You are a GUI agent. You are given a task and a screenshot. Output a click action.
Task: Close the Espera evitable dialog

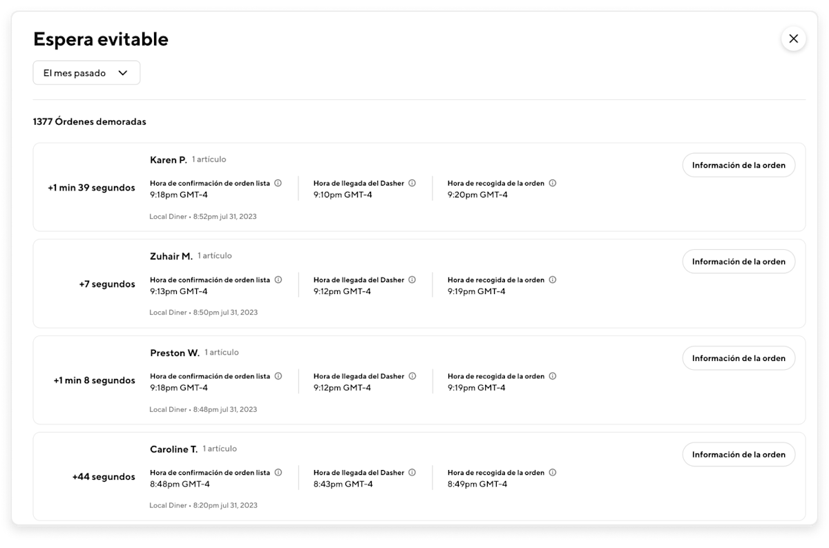tap(793, 39)
